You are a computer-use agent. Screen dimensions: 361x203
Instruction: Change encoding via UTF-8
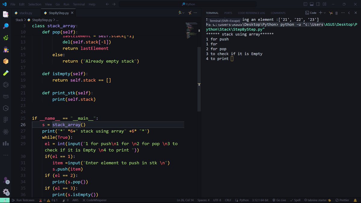(217, 200)
